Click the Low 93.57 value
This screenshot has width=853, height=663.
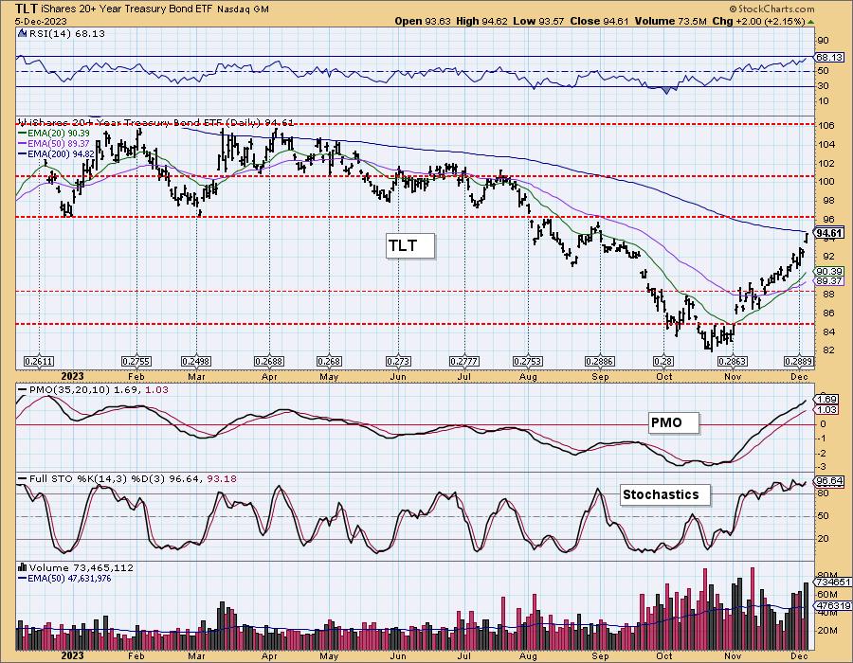tap(538, 21)
